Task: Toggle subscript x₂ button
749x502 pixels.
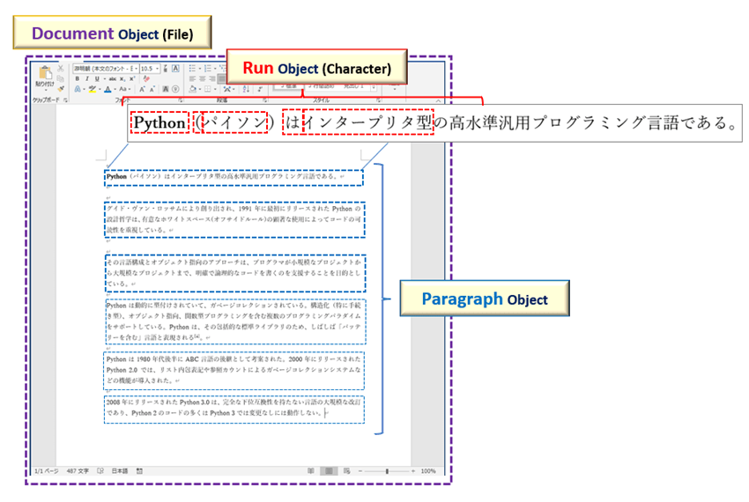Action: click(x=122, y=78)
